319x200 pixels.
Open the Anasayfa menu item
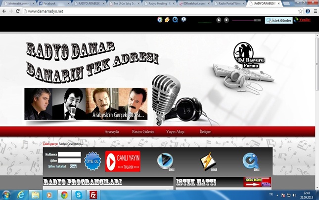coord(112,132)
